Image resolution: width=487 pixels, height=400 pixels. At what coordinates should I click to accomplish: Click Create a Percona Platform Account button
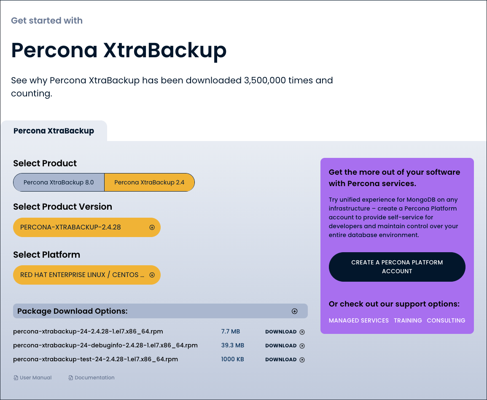point(397,267)
